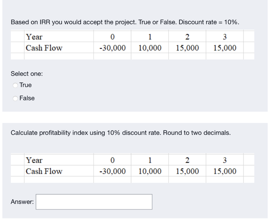Select the Cash Flow label in bottom table
The height and width of the screenshot is (220, 269).
44,171
